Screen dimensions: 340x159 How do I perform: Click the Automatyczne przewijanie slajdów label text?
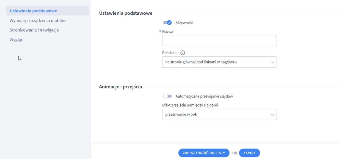tap(204, 96)
